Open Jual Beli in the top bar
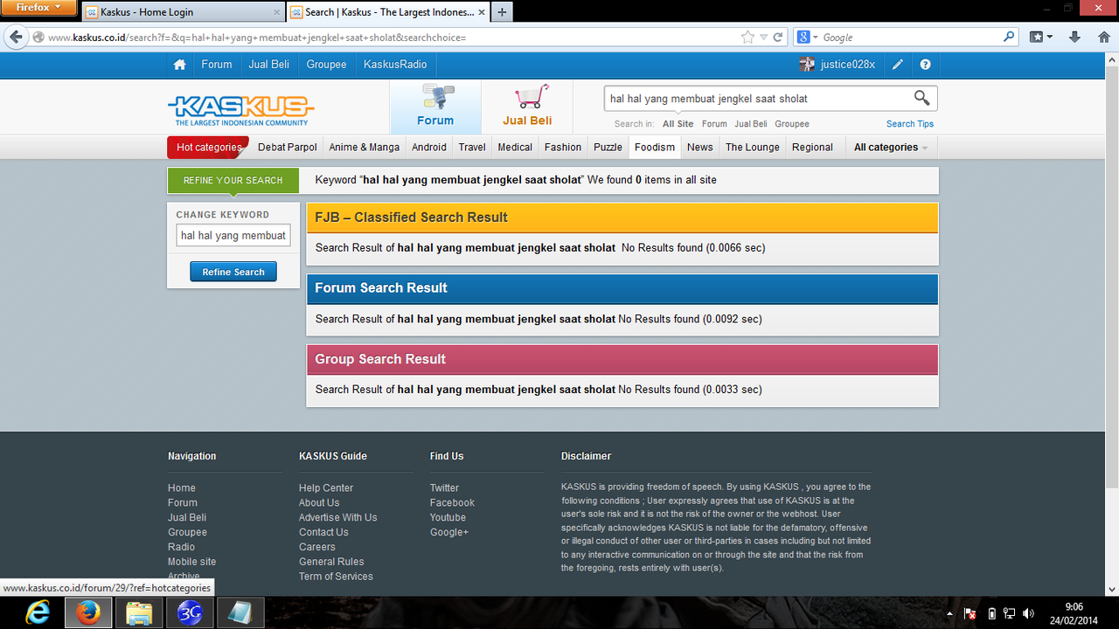The height and width of the screenshot is (629, 1119). pos(269,65)
